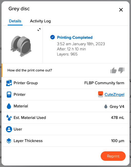Screen dimensions: 131x167
Task: Click the 'Est. Material Used' label
Action: pos(30,118)
